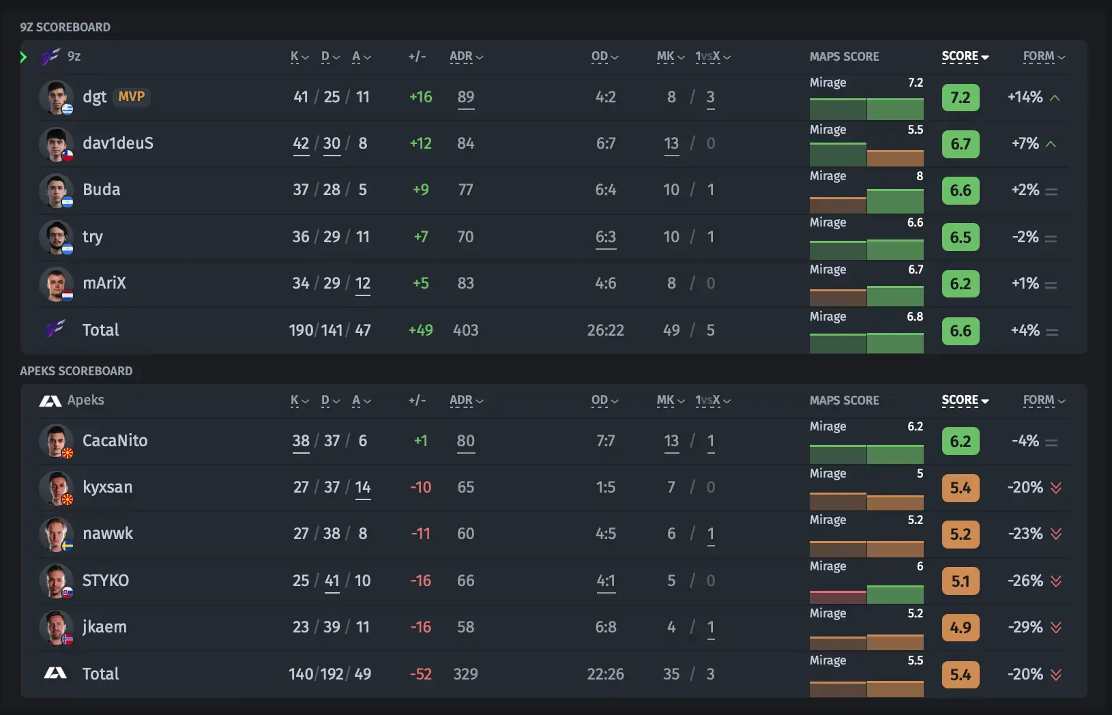Click CacaNito's neutral form indicator
This screenshot has height=715, width=1112.
[1051, 442]
